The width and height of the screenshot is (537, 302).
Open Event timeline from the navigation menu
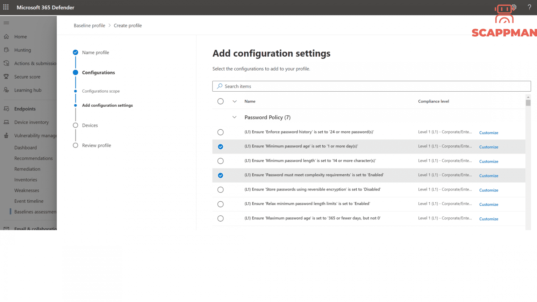pos(29,201)
